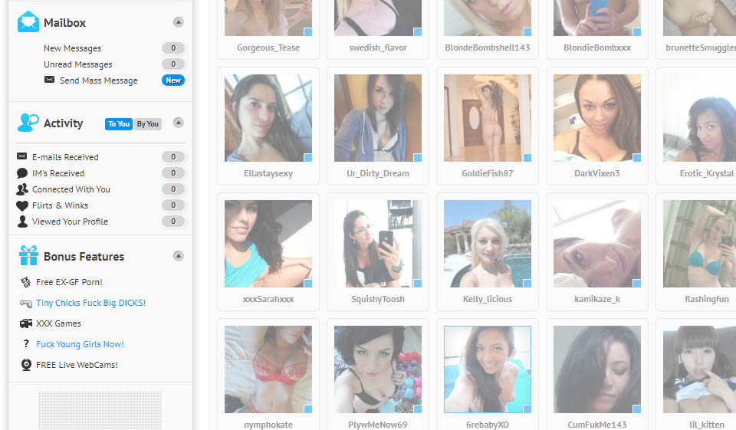This screenshot has height=430, width=736.
Task: Tick the blue checkbox on the SquishyToosh photo
Action: click(418, 284)
